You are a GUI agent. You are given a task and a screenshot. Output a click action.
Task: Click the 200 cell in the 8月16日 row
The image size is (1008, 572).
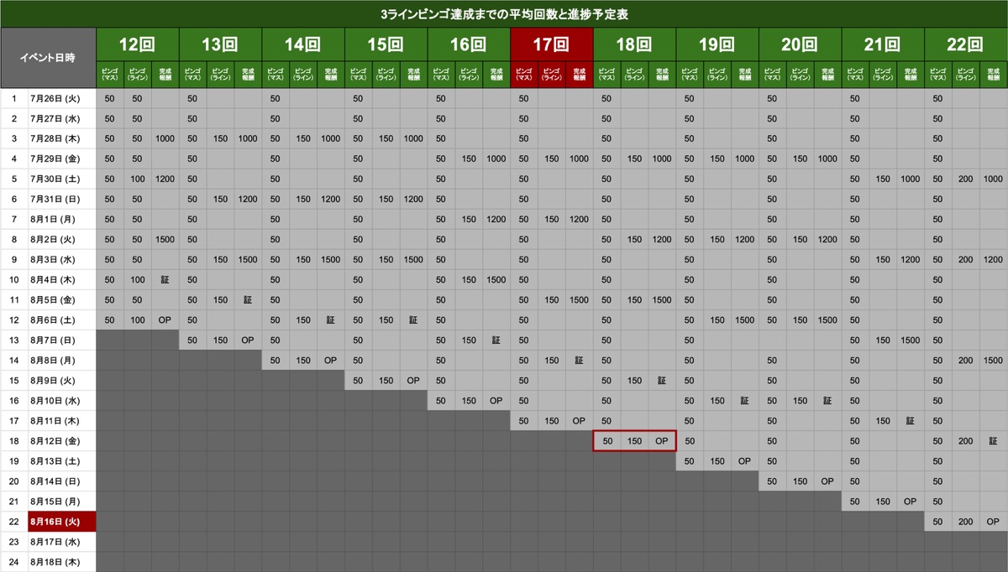coord(966,522)
